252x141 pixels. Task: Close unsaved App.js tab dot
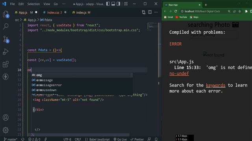click(36, 12)
